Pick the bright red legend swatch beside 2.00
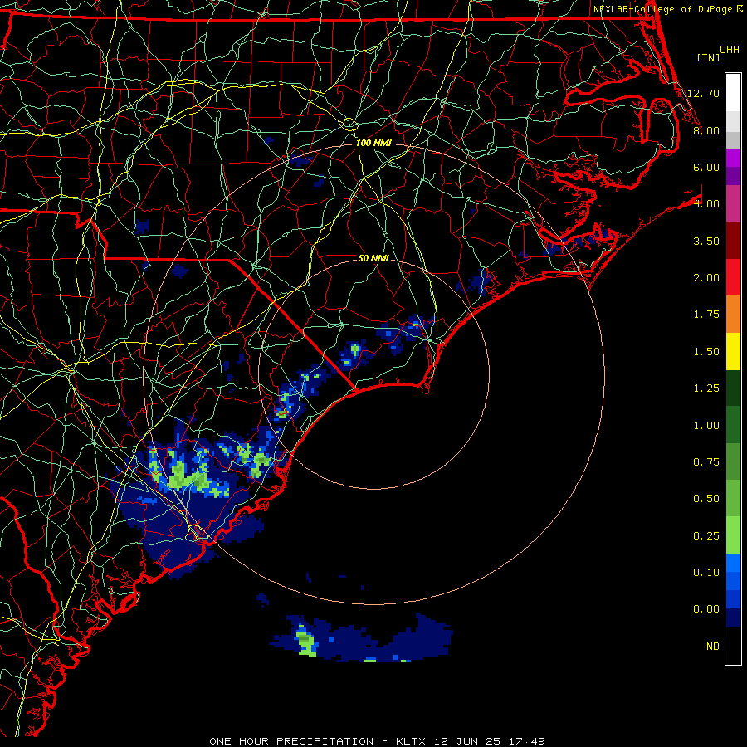The image size is (747, 747). (x=733, y=277)
